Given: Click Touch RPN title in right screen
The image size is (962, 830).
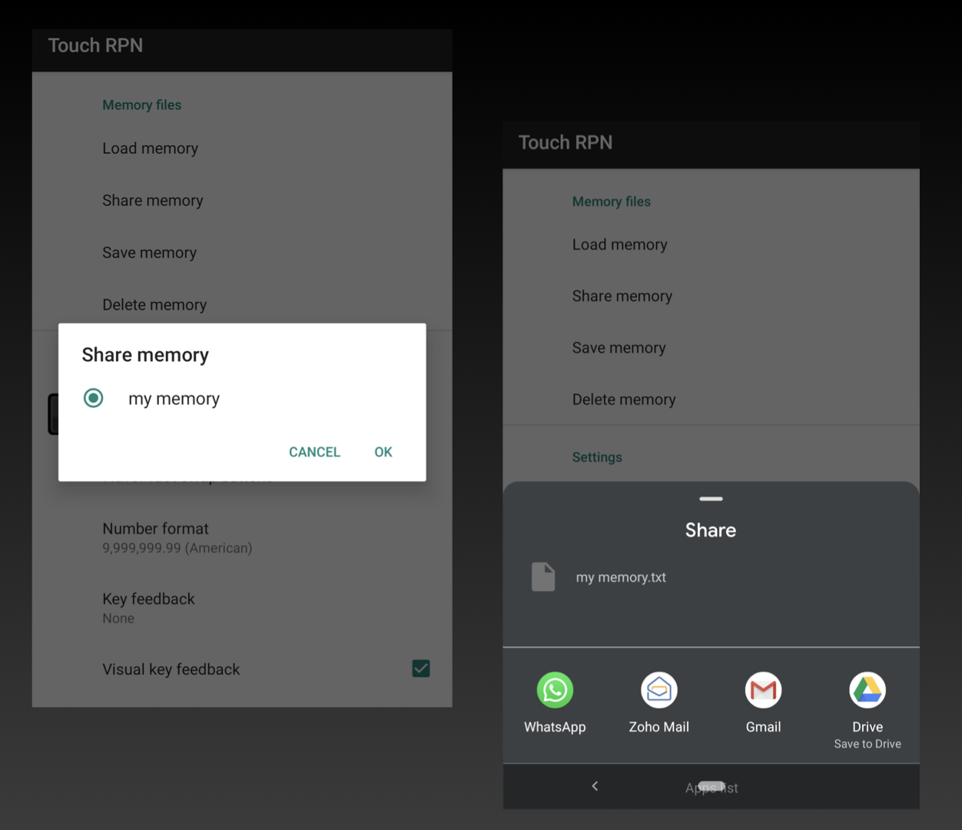Looking at the screenshot, I should (566, 142).
